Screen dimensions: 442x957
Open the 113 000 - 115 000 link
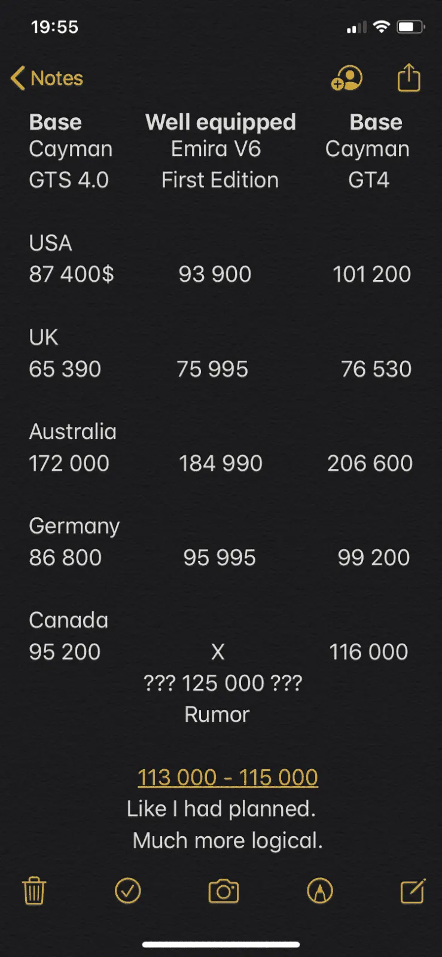tap(227, 777)
